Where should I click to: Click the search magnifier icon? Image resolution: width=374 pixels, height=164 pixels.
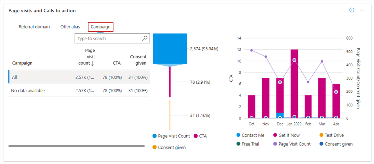tap(145, 39)
